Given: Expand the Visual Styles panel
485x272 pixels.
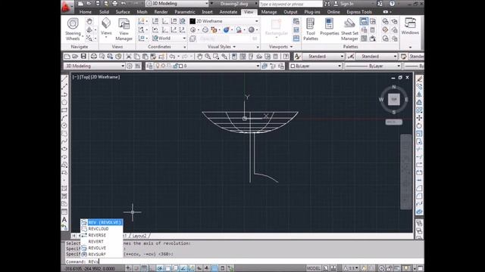Looking at the screenshot, I should pyautogui.click(x=221, y=47).
